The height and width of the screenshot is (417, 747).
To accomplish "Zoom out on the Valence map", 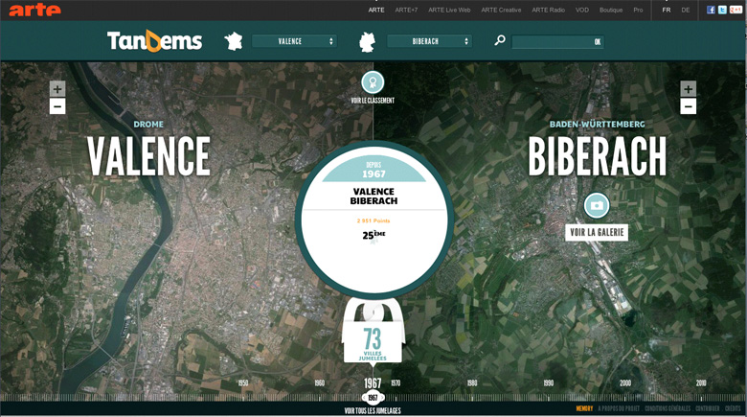I will pyautogui.click(x=57, y=106).
